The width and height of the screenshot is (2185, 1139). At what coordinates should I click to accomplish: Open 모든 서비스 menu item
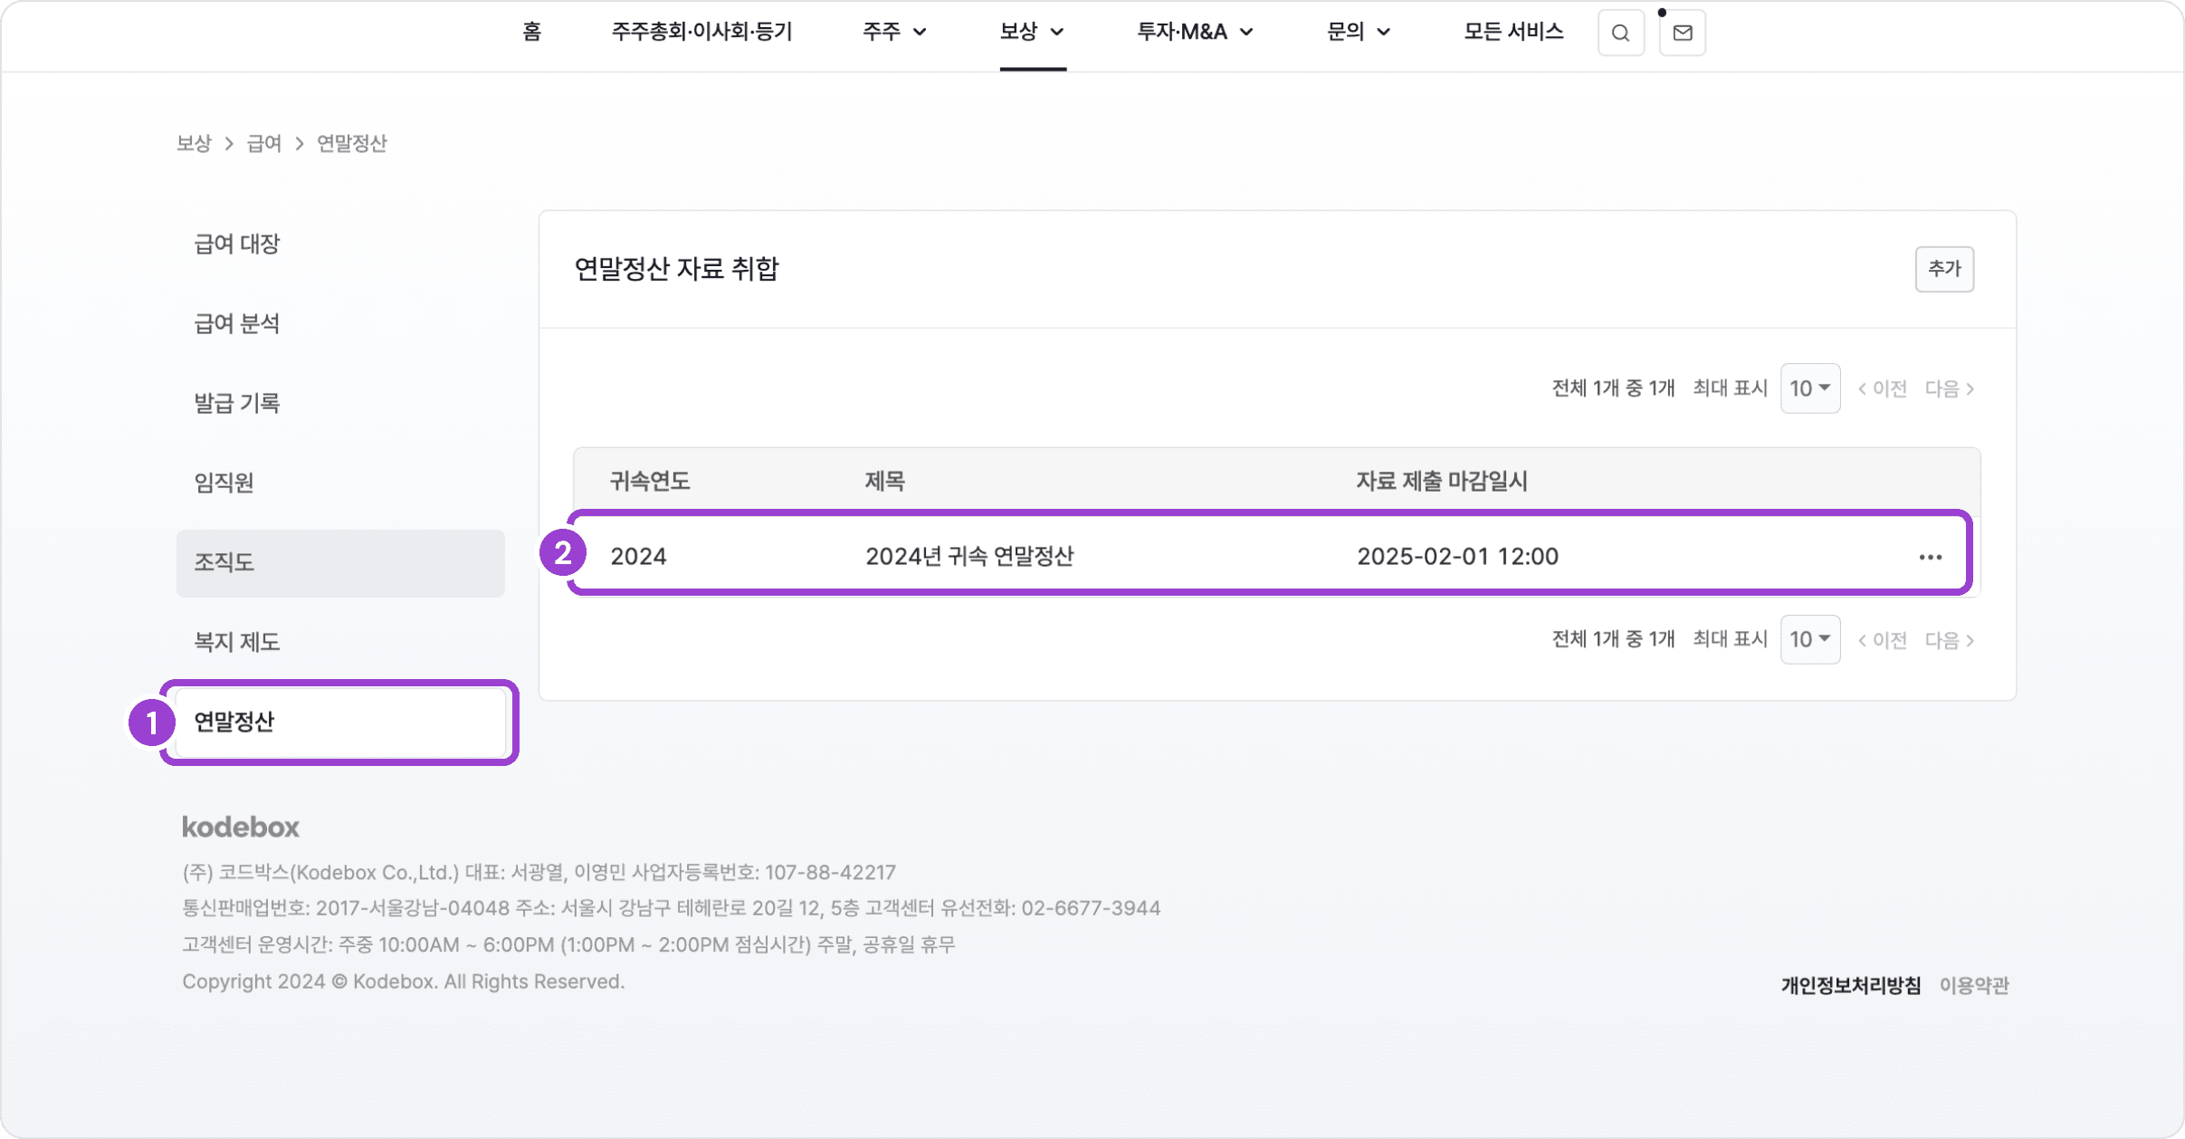tap(1513, 33)
